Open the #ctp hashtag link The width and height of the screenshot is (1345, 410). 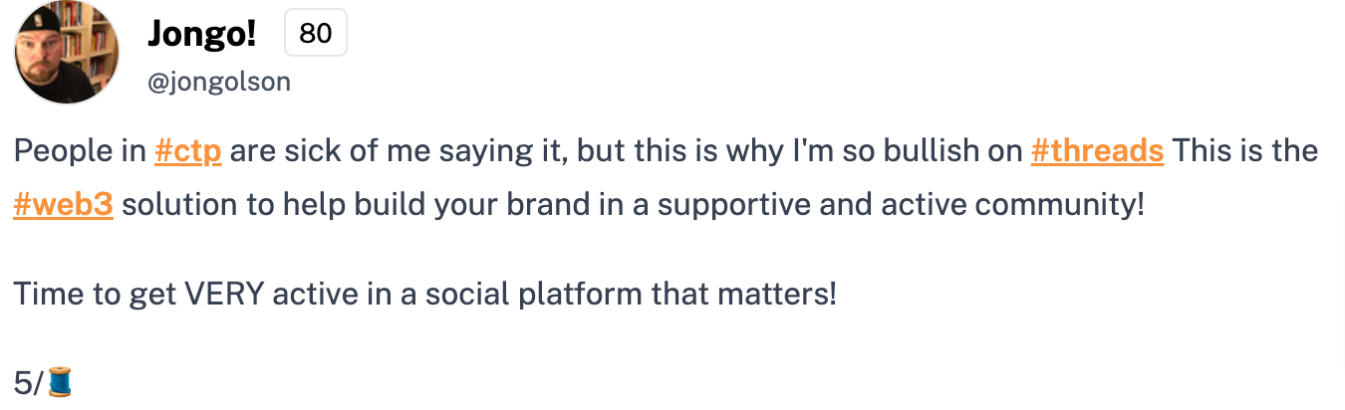tap(188, 152)
